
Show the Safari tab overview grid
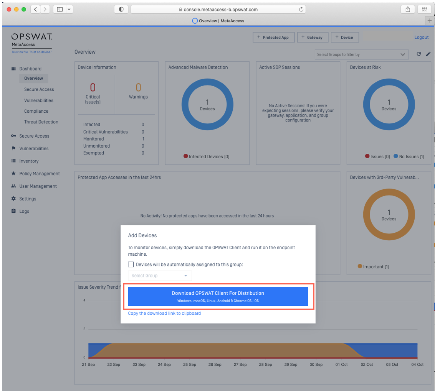(x=425, y=10)
